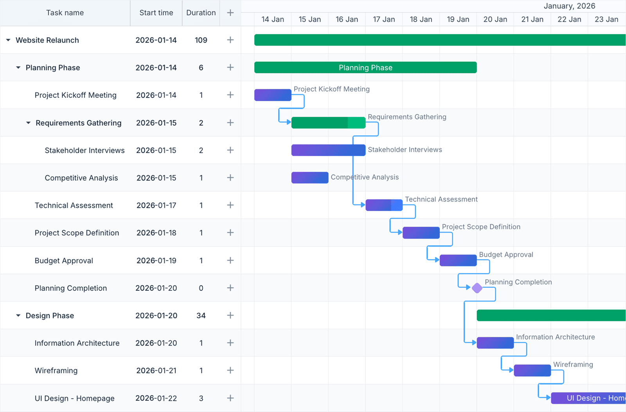626x412 pixels.
Task: Click Technical Assessment start date 2026-01-17
Action: coord(156,205)
